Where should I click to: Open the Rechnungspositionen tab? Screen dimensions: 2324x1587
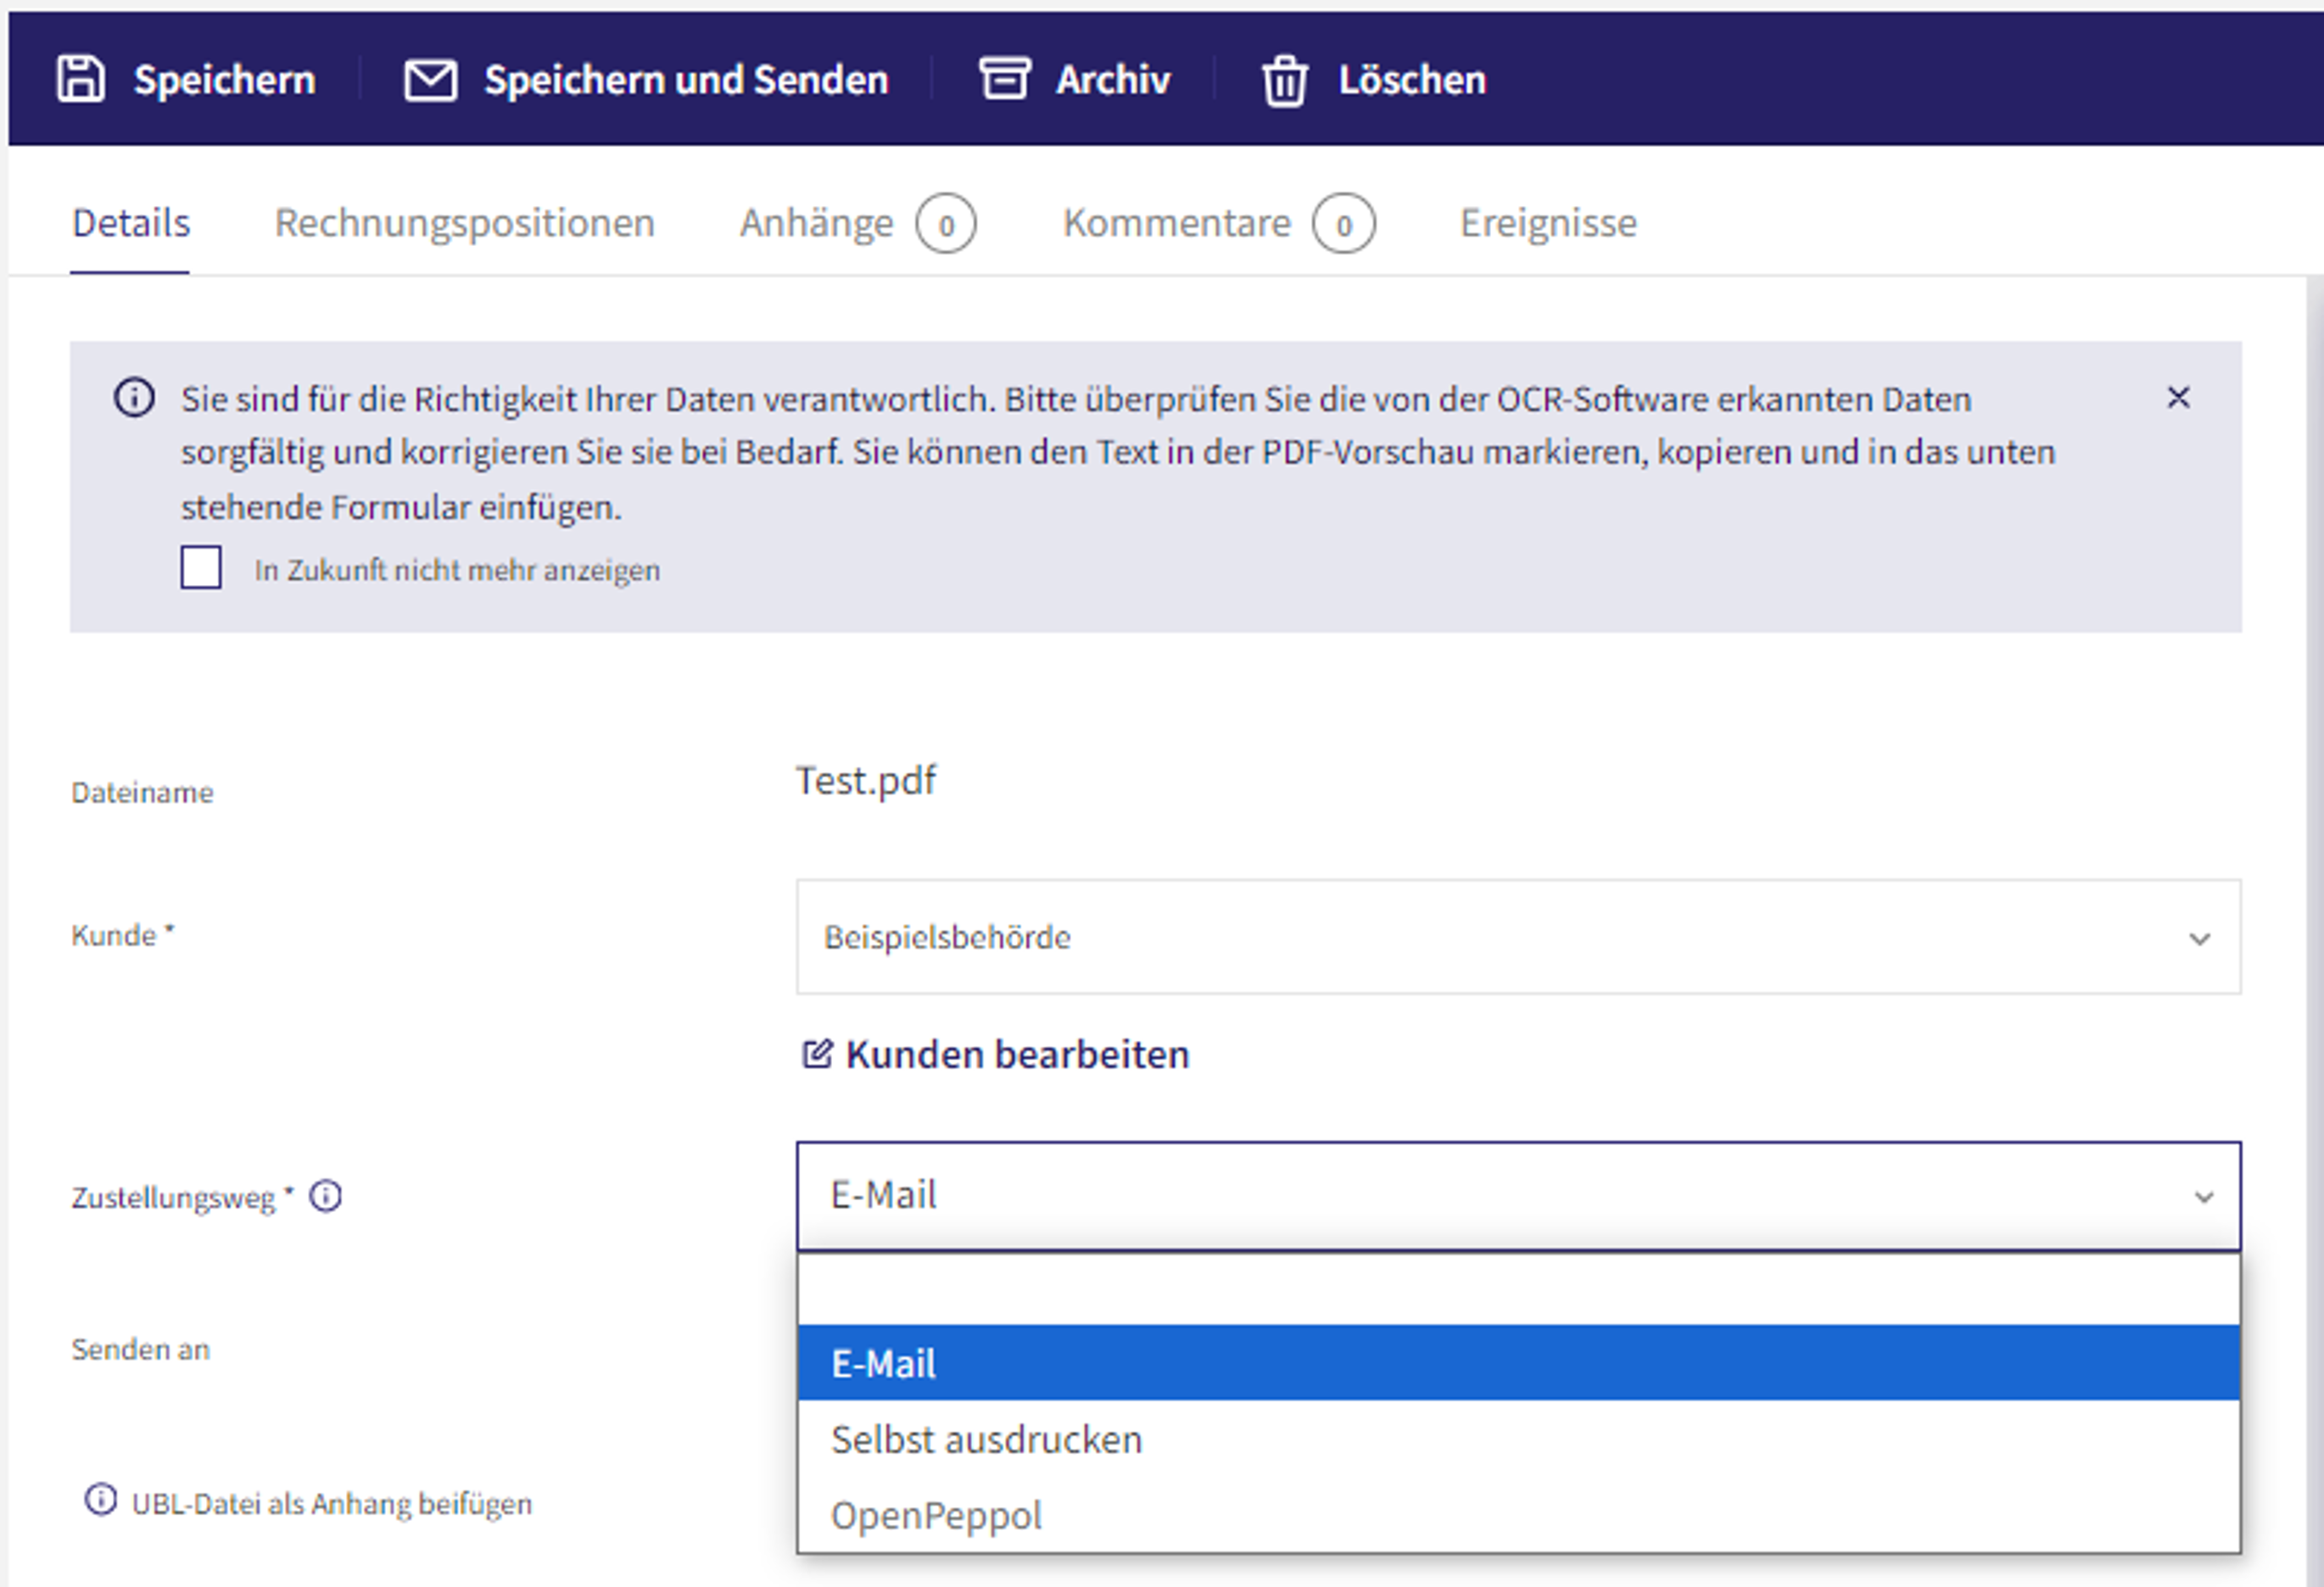tap(465, 222)
